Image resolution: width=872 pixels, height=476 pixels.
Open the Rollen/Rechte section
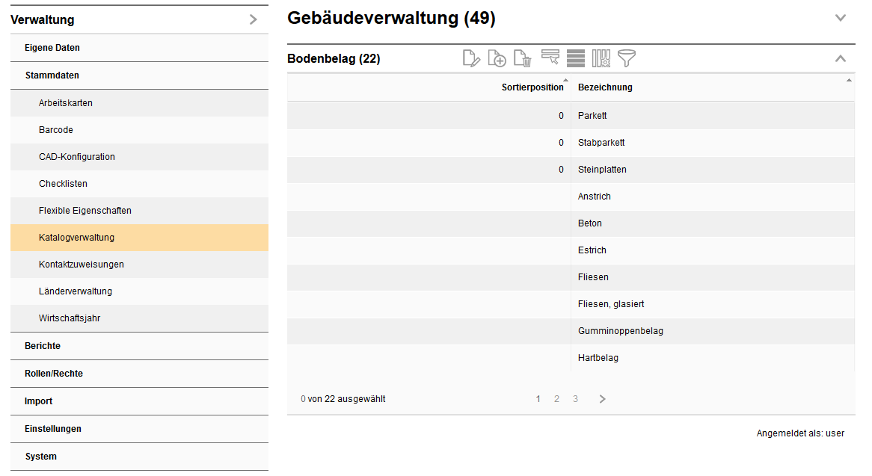(54, 374)
